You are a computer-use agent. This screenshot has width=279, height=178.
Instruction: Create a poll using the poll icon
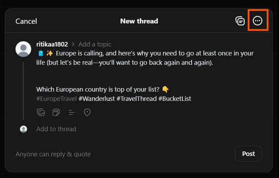click(72, 112)
